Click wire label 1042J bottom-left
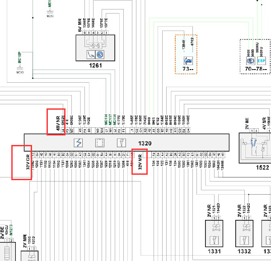Screen dimensions: 271x261 pyautogui.click(x=7, y=230)
